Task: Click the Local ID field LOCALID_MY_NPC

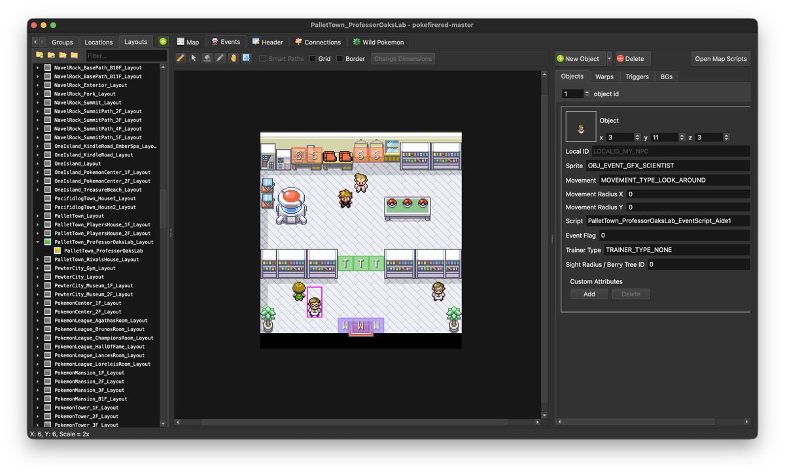Action: (x=671, y=151)
